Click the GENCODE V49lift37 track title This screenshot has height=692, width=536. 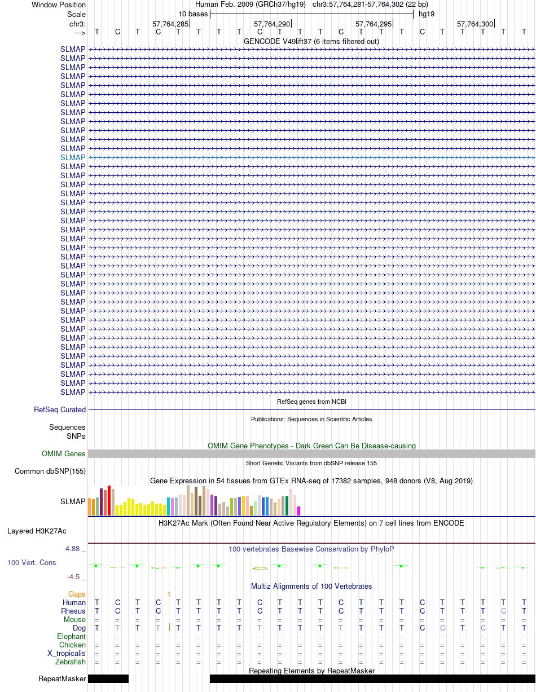[311, 42]
